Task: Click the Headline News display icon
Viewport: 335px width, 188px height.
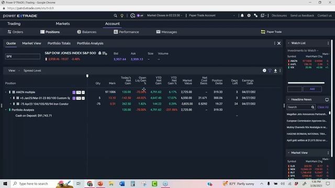Action: pos(327,100)
